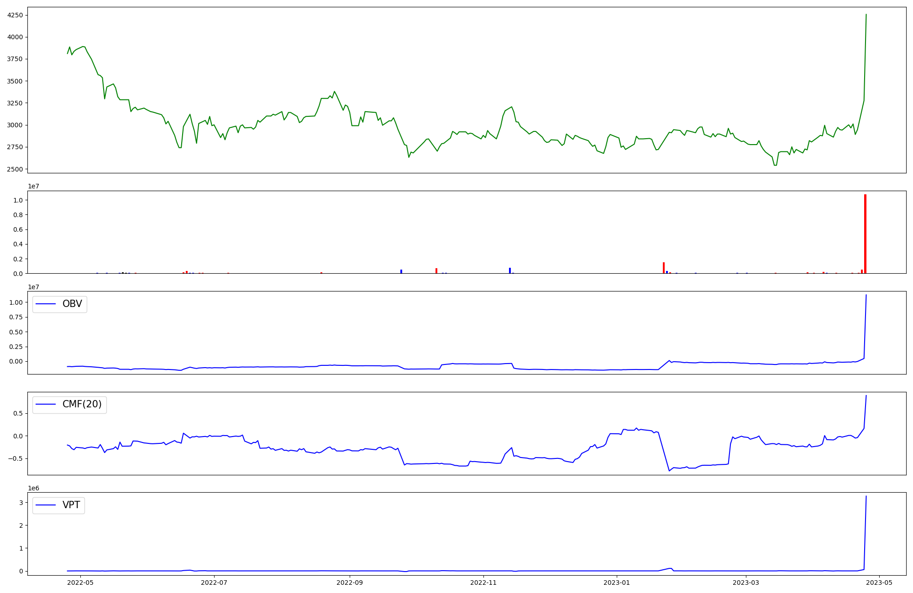Viewport: 913px width, 593px height.
Task: Click the OBV legend label
Action: tap(72, 304)
